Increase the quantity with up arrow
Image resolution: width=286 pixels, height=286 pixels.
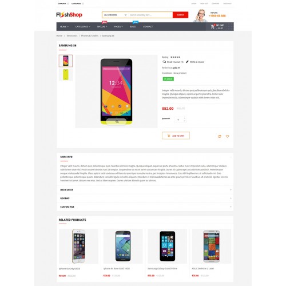pyautogui.click(x=185, y=118)
